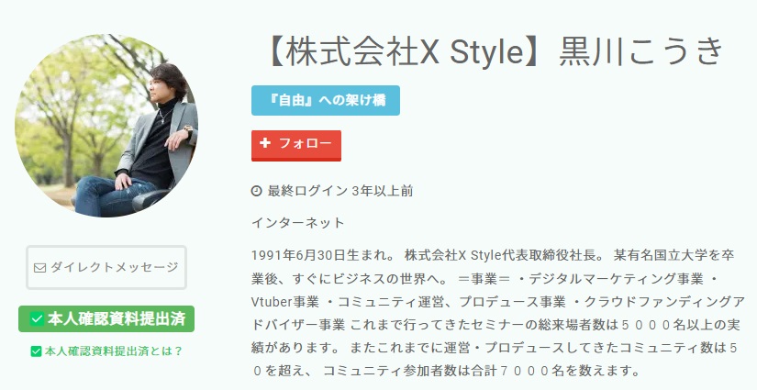Click the envelope icon beside ダイレクトメッセージ
The image size is (757, 390).
39,267
